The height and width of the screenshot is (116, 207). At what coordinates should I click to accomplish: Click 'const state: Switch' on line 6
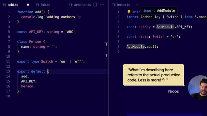(146, 37)
